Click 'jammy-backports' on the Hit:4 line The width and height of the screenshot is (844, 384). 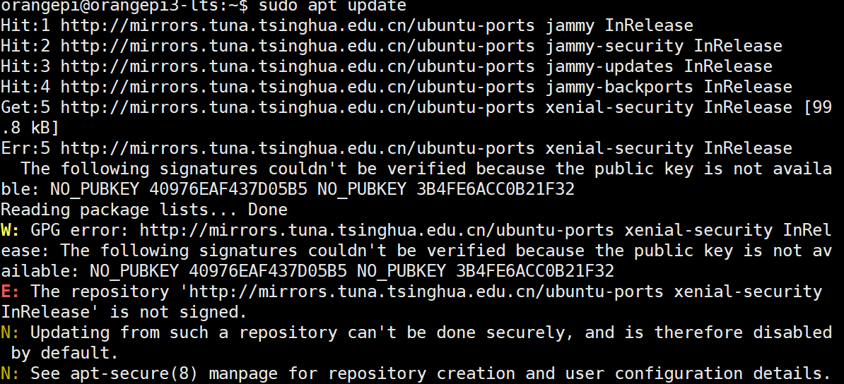(619, 87)
